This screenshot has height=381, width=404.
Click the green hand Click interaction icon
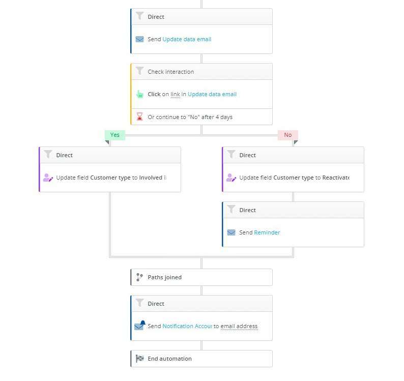(x=139, y=94)
